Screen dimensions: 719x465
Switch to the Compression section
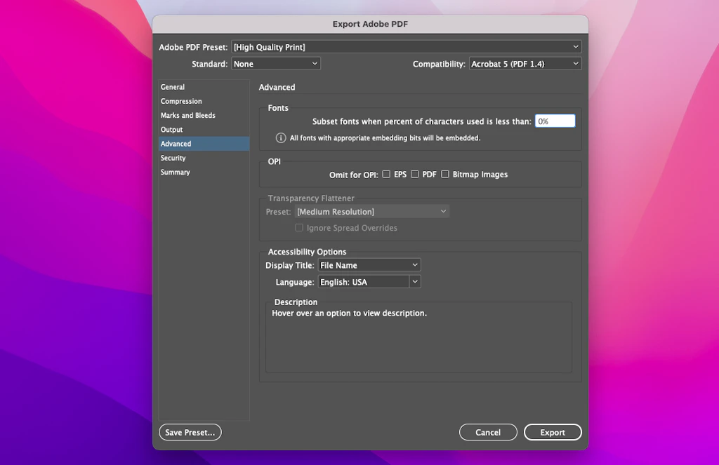click(x=204, y=101)
